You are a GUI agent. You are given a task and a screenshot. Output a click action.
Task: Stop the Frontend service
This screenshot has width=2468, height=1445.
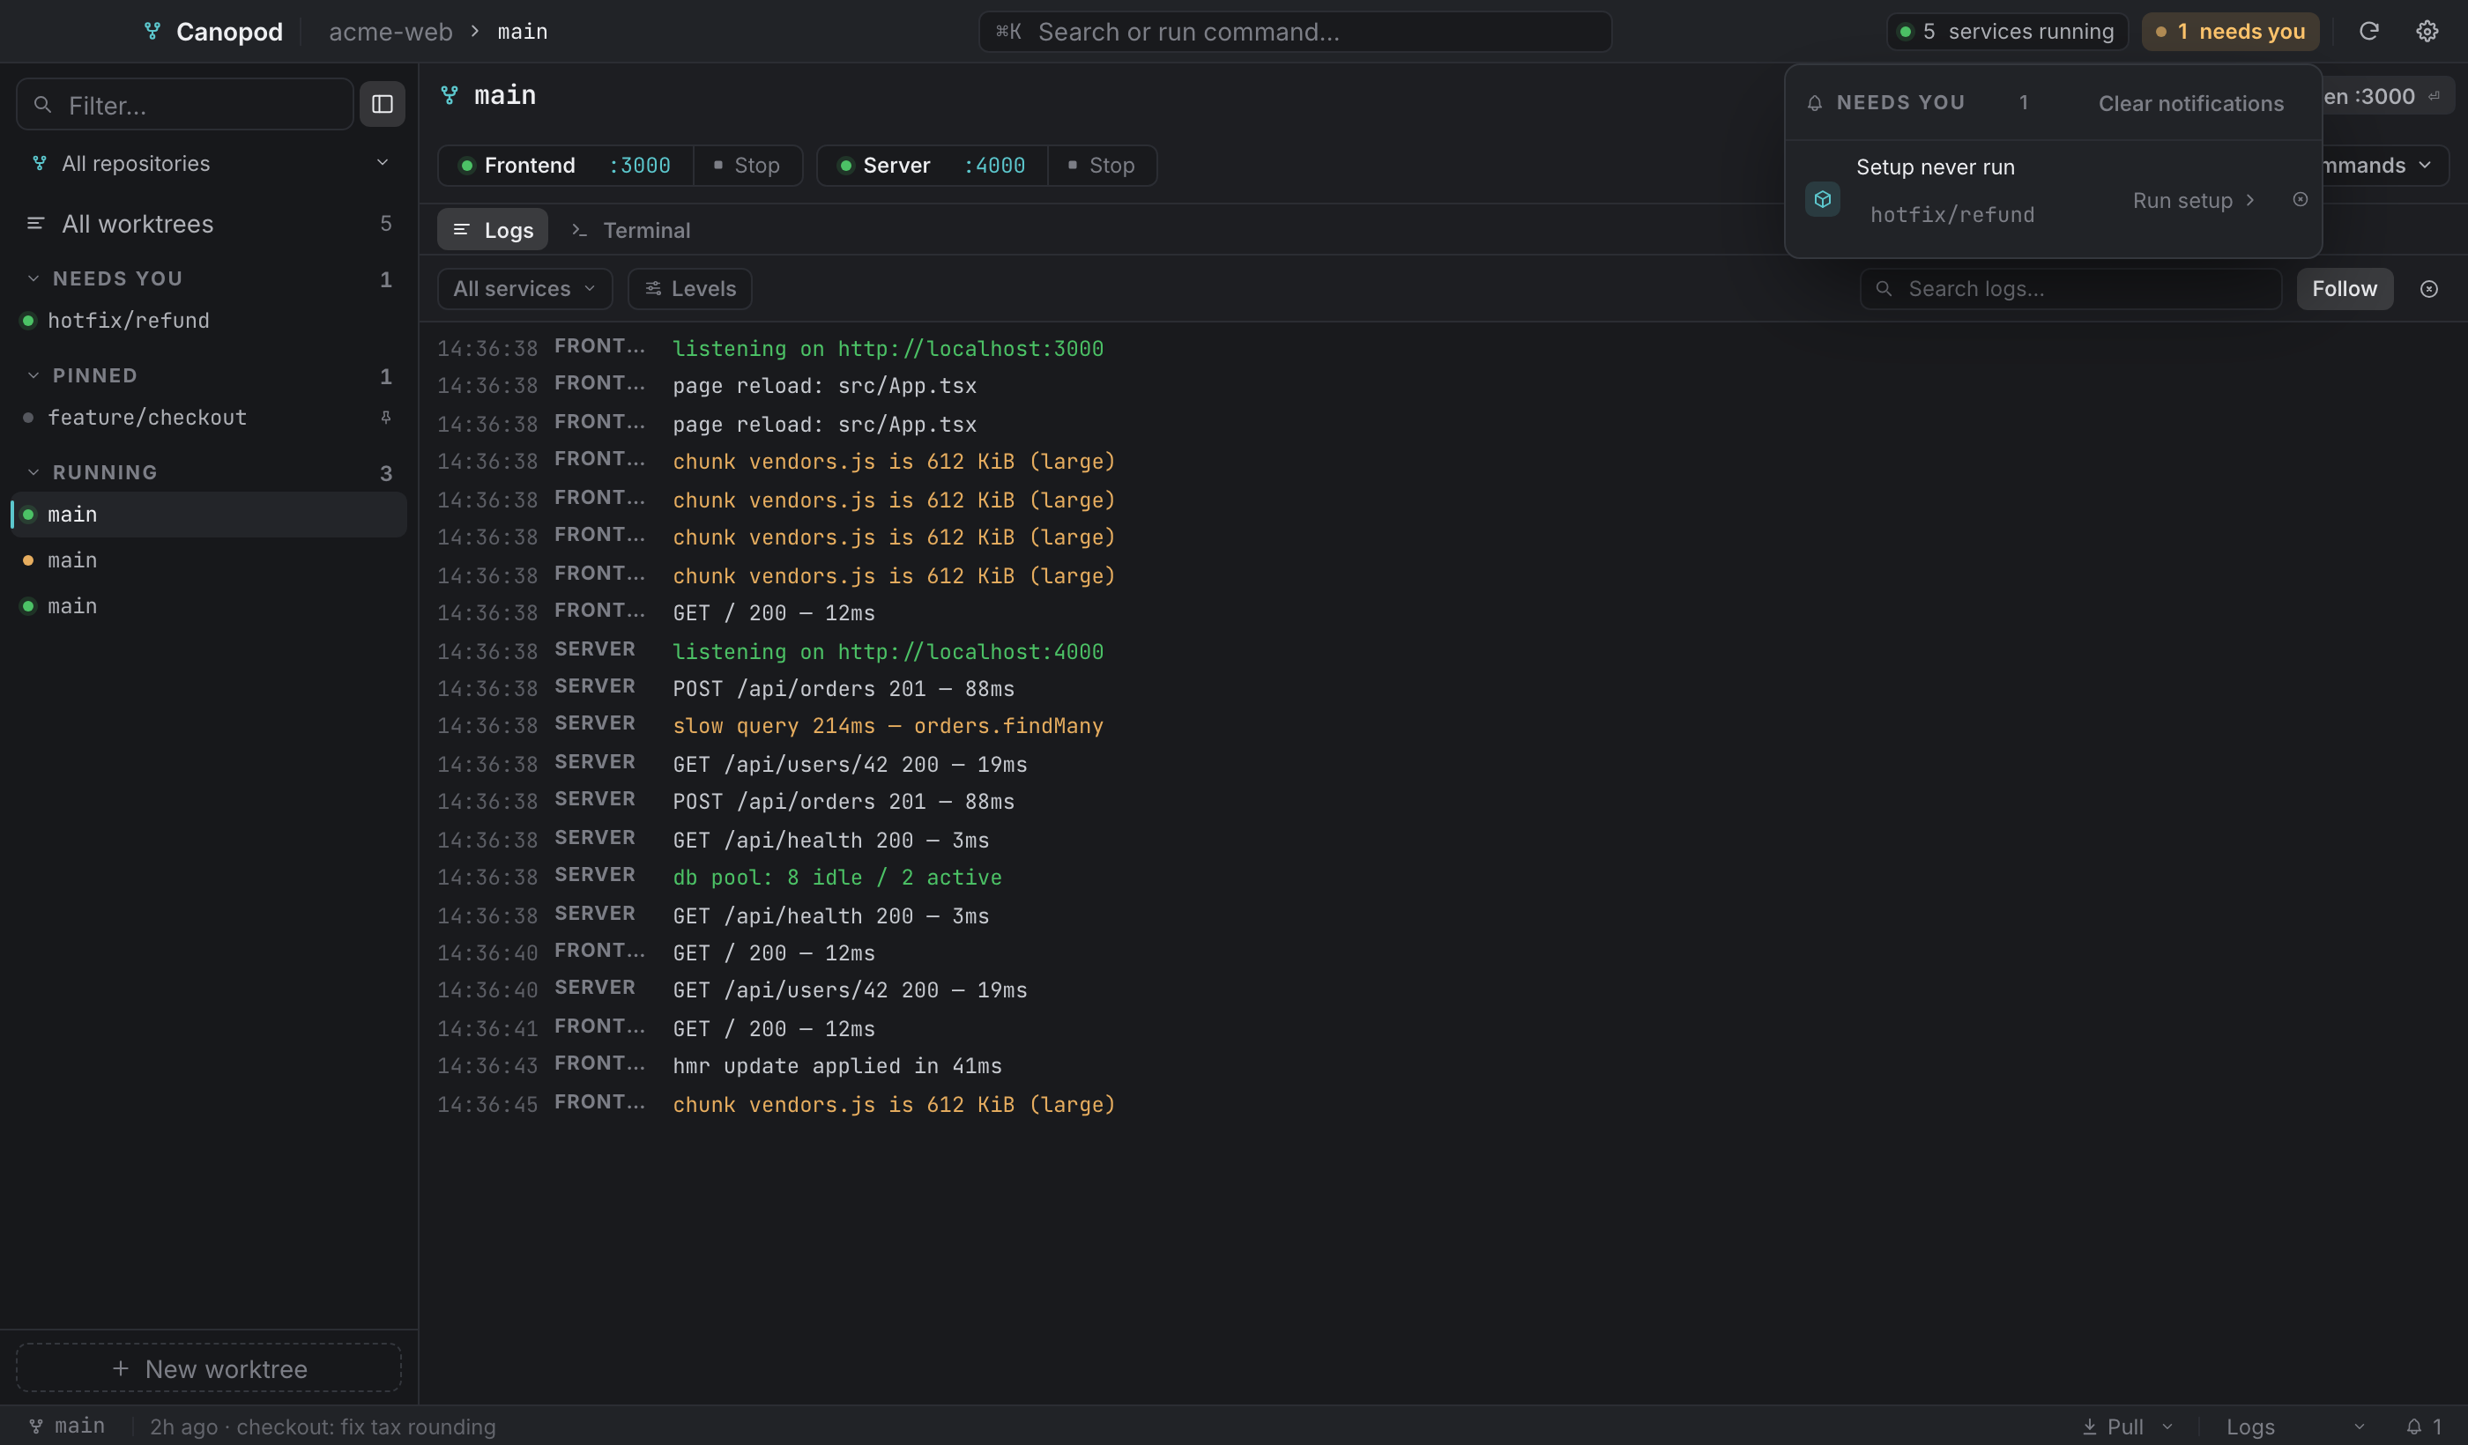(x=747, y=166)
